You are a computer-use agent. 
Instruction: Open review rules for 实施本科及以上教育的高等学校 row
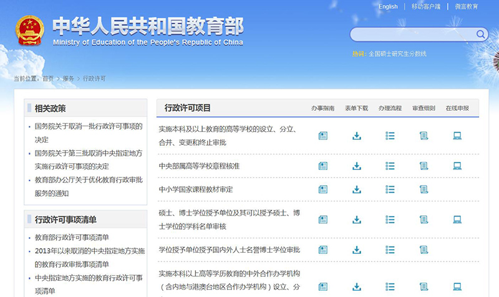click(x=424, y=136)
